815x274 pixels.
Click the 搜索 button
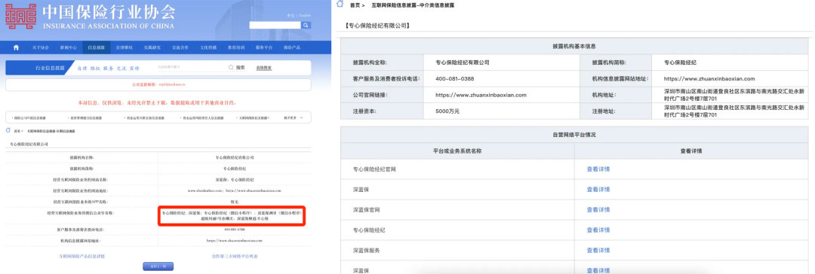(x=240, y=68)
